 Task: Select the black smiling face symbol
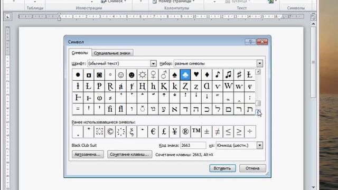coord(132,75)
